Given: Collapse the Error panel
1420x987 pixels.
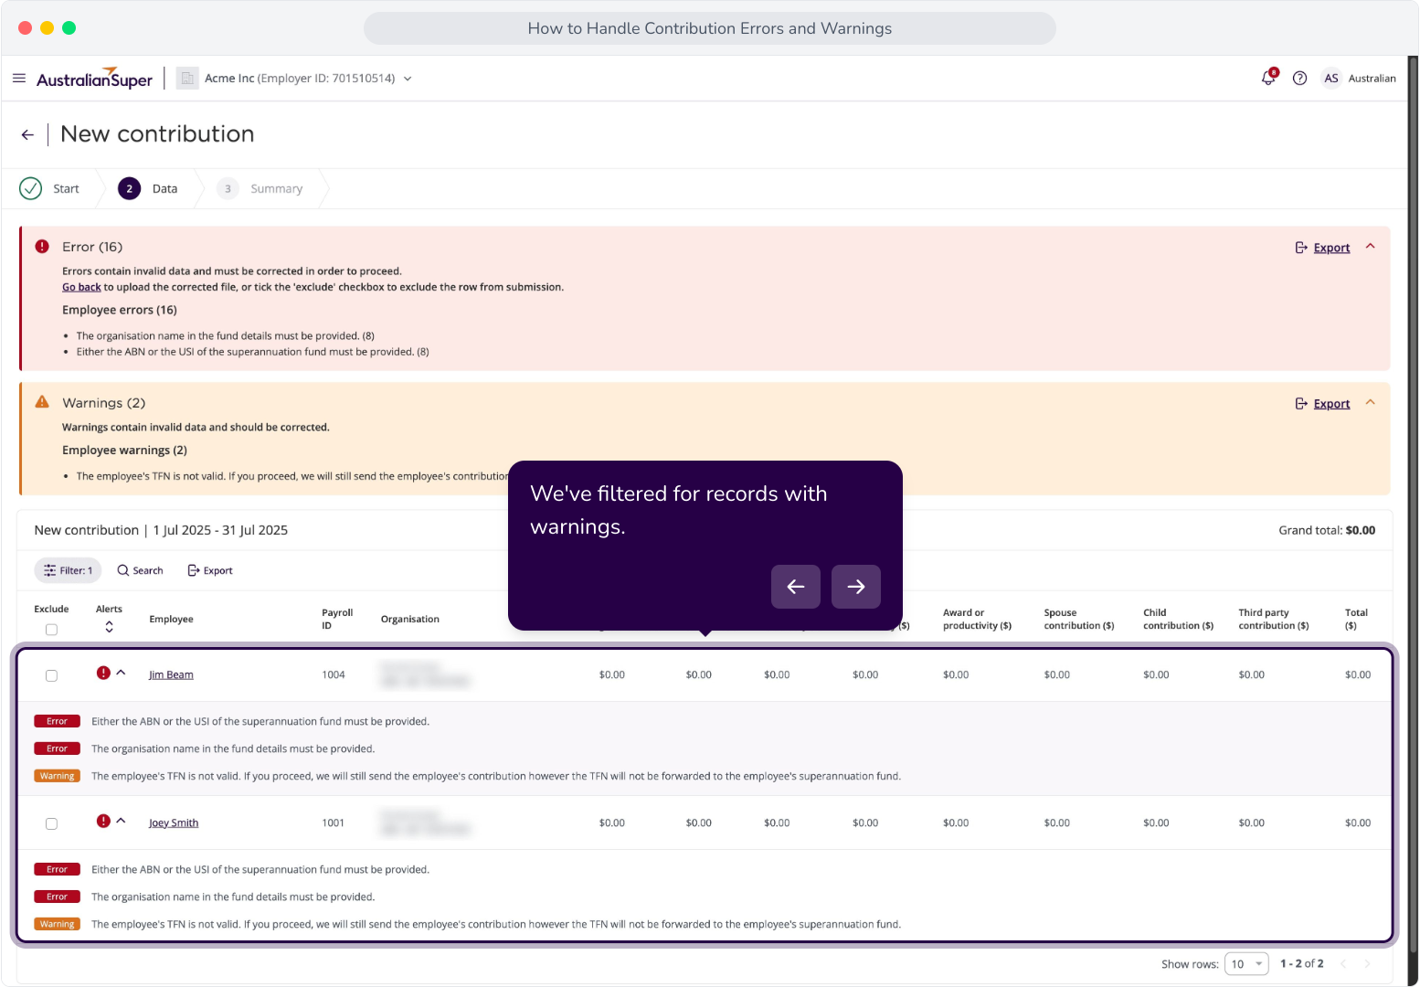Looking at the screenshot, I should (1371, 247).
